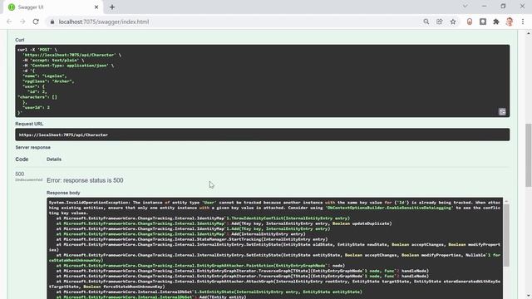The image size is (532, 299).
Task: Click the response body scrollbar thumb
Action: (506, 235)
